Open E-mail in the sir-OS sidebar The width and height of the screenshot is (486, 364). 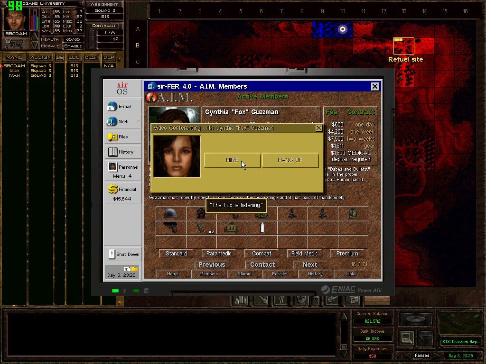(123, 107)
